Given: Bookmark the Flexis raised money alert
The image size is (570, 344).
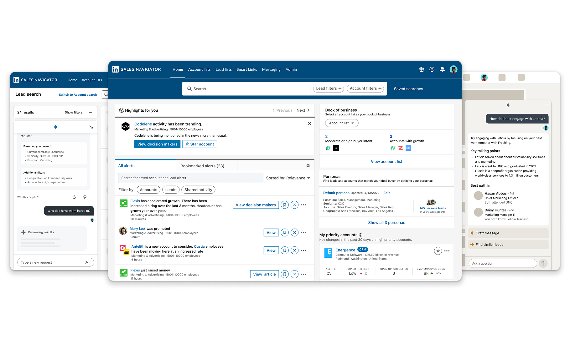Looking at the screenshot, I should click(285, 274).
